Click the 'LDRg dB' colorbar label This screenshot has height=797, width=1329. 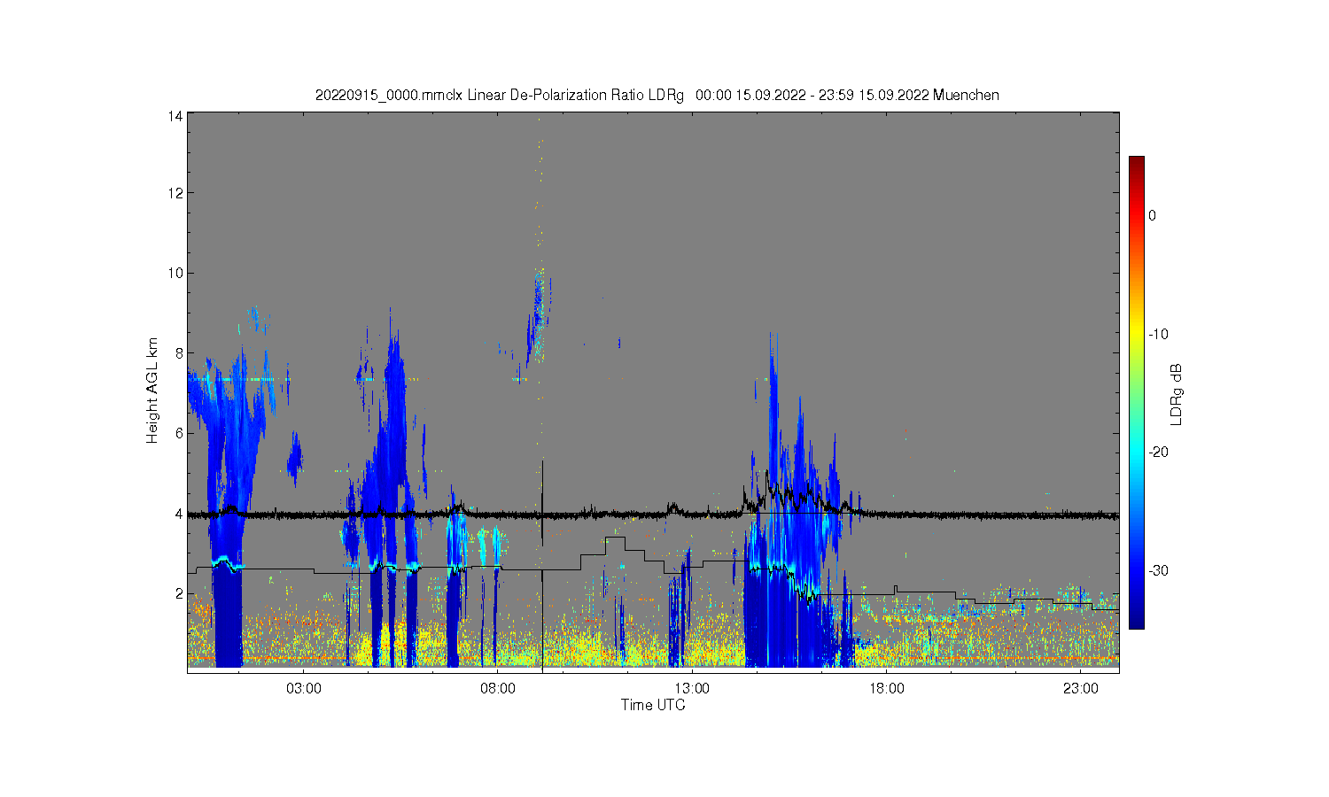(1177, 395)
